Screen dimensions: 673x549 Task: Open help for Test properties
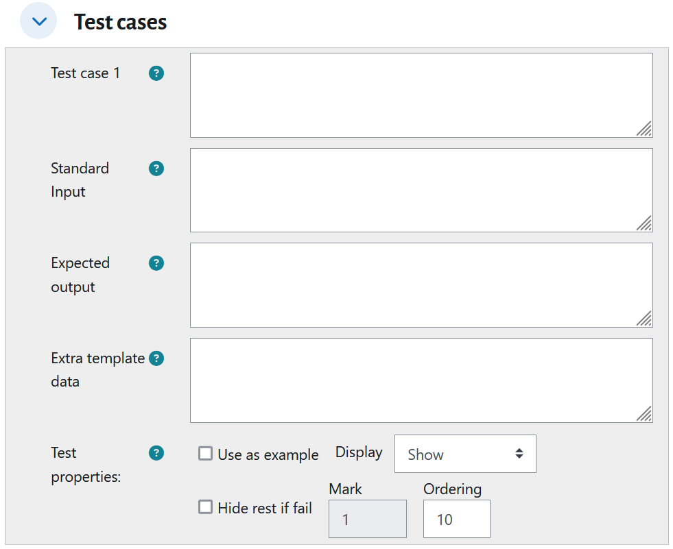pyautogui.click(x=156, y=453)
